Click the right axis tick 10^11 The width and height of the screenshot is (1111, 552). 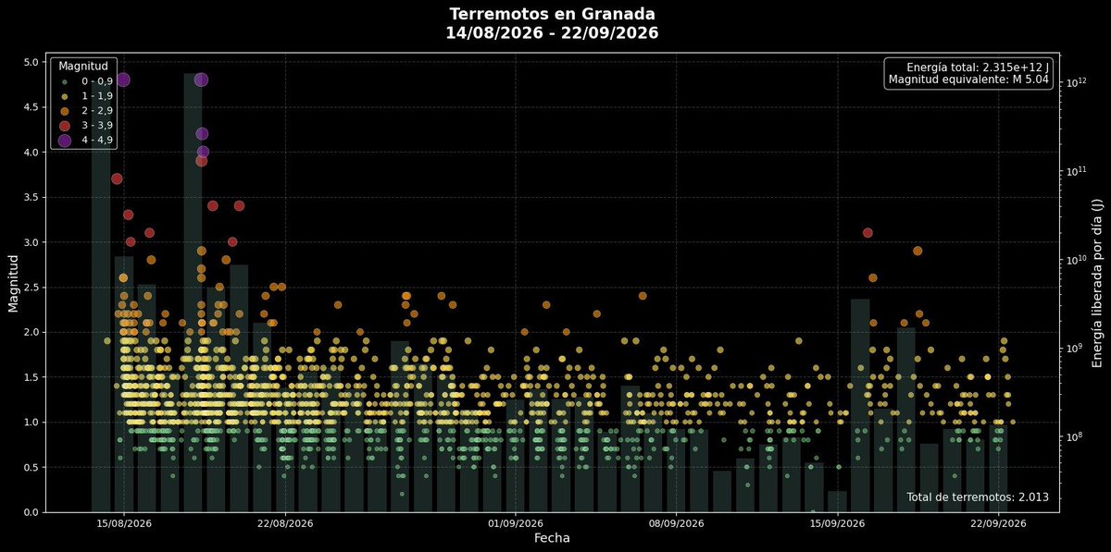1075,170
